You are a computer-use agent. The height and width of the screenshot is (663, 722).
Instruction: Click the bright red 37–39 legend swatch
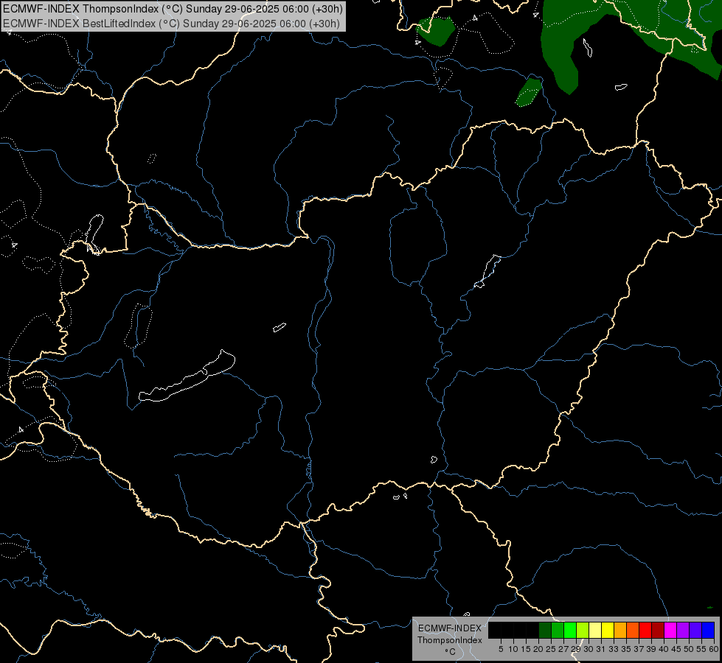click(645, 631)
